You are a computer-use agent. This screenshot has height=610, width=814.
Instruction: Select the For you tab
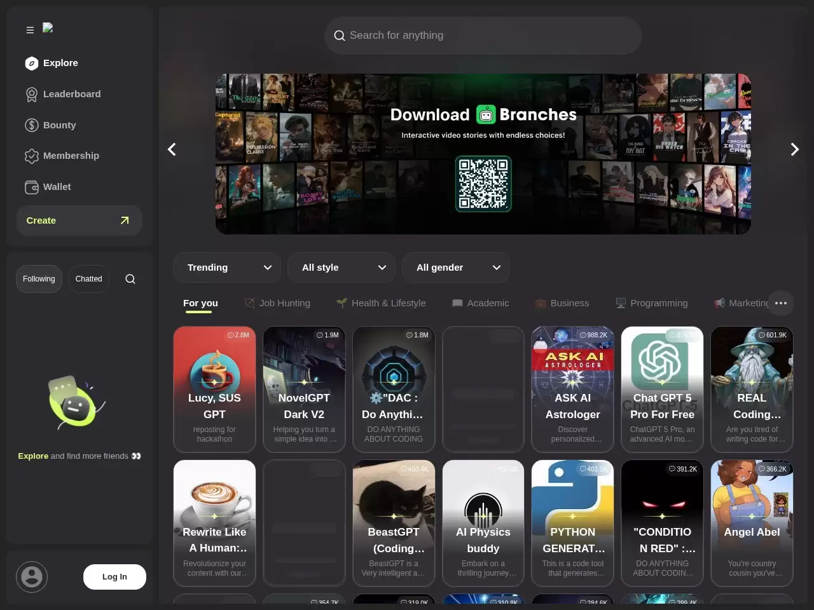[200, 303]
